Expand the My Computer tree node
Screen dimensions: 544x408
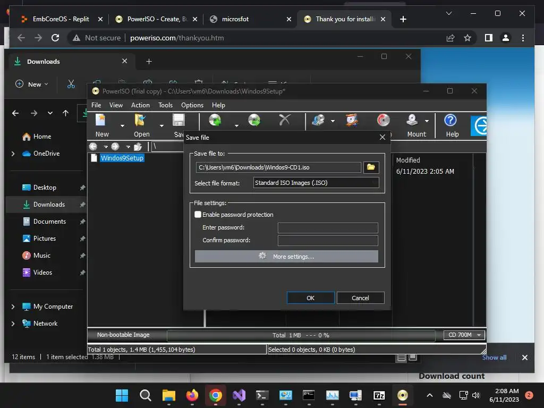[x=13, y=307]
